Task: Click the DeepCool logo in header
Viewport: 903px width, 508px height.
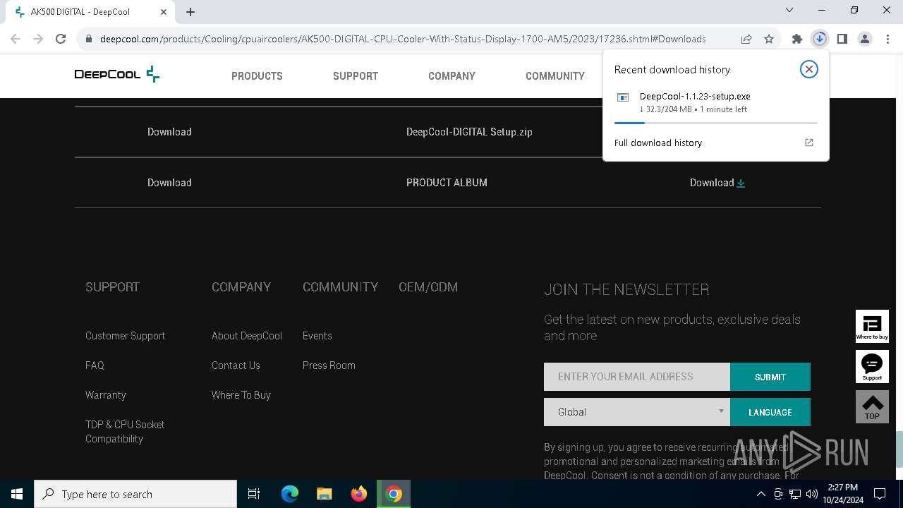Action: [x=117, y=74]
